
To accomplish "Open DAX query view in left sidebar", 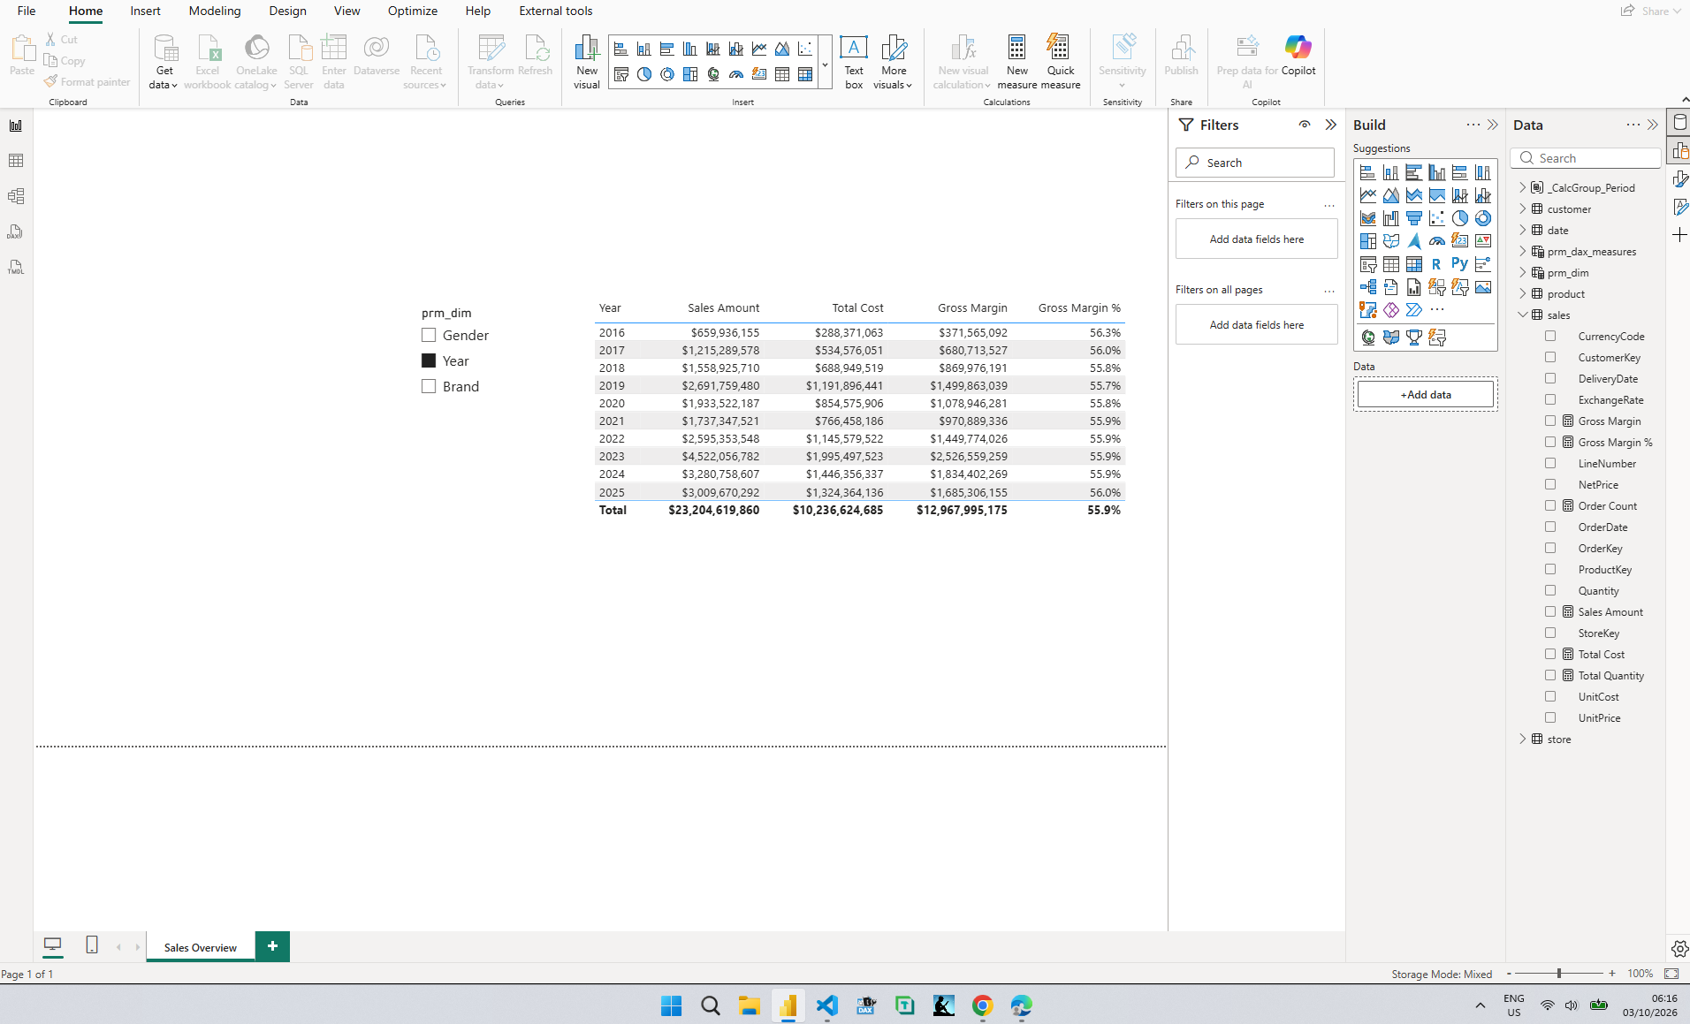I will (16, 231).
